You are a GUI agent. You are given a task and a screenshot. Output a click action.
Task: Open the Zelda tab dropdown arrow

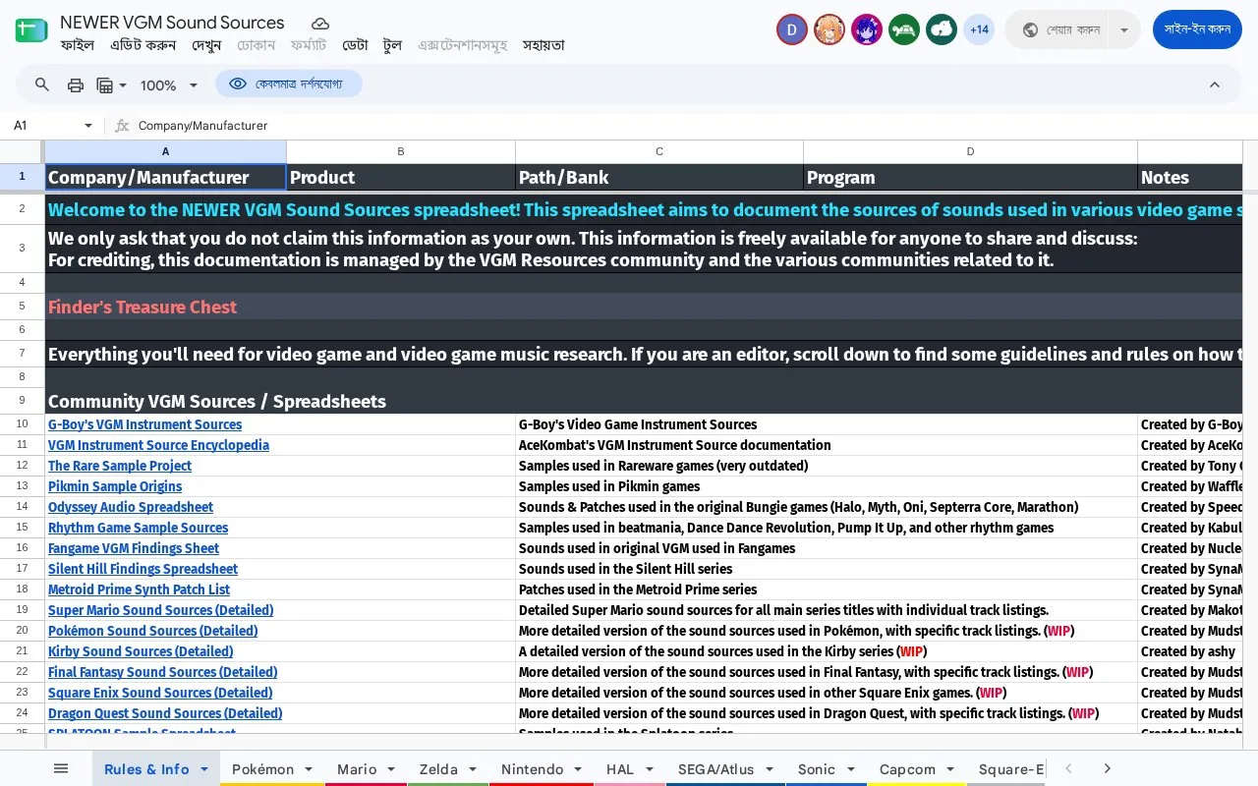[x=473, y=769]
